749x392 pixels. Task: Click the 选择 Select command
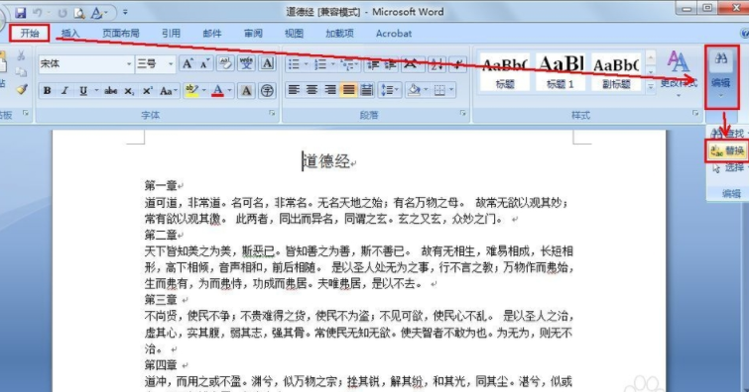pos(728,168)
